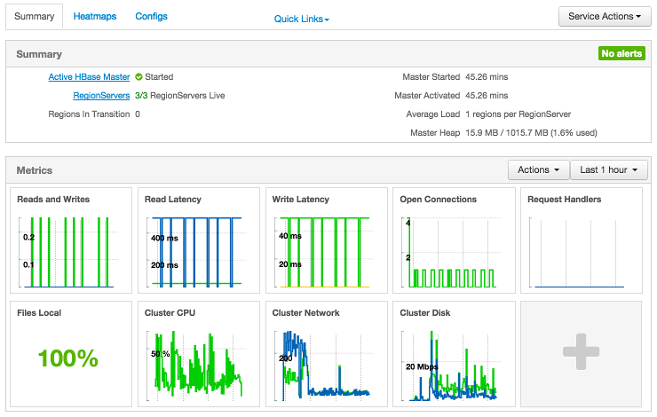Open the Read Latency graph widget
The image size is (657, 417).
point(197,240)
